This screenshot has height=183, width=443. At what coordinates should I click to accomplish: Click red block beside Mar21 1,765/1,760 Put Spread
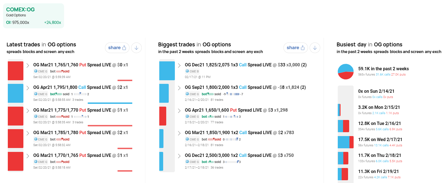pyautogui.click(x=16, y=71)
